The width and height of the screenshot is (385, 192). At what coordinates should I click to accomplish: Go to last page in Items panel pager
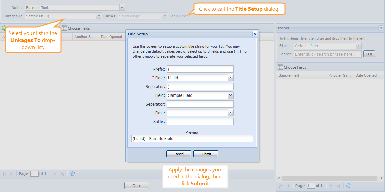(x=339, y=186)
